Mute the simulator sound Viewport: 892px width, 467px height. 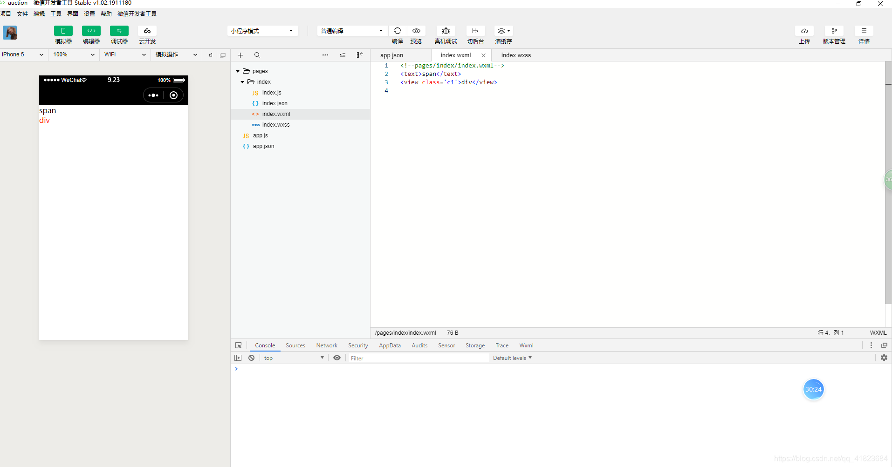211,54
